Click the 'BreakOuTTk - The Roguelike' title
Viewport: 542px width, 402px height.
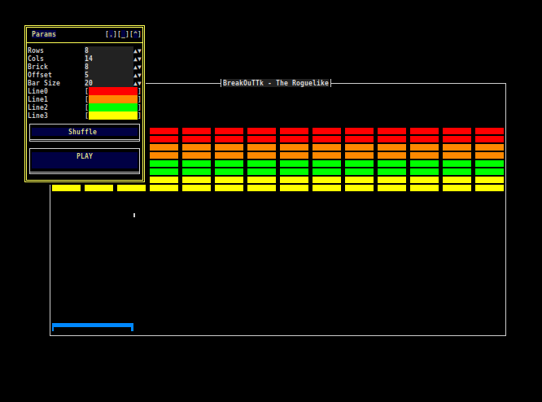click(x=276, y=83)
